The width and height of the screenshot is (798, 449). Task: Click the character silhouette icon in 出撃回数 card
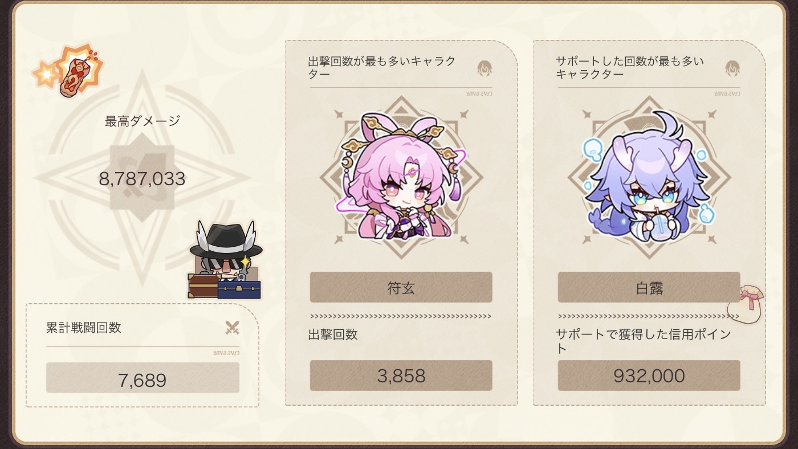[x=484, y=68]
